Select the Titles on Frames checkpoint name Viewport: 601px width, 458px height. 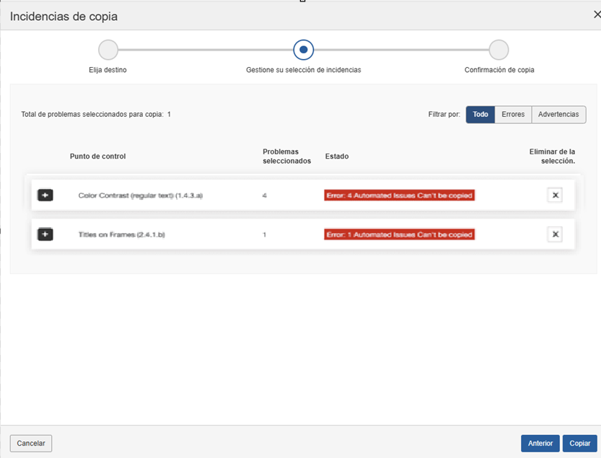coord(121,234)
